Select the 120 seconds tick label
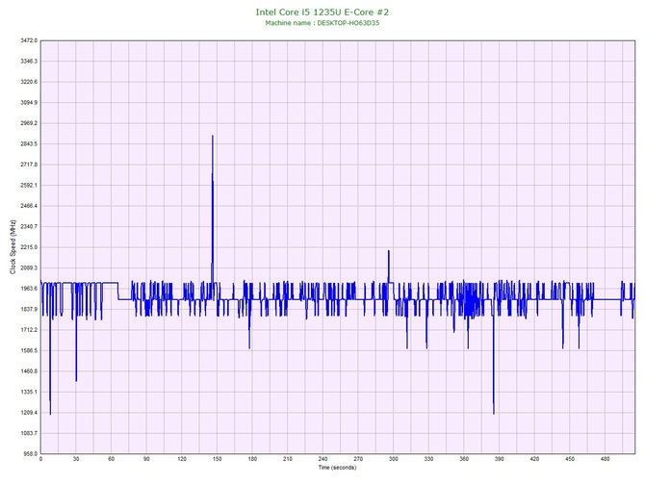 (x=182, y=459)
